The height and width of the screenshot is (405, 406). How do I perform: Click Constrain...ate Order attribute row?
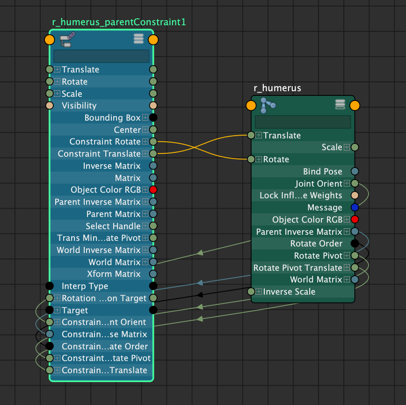(101, 346)
